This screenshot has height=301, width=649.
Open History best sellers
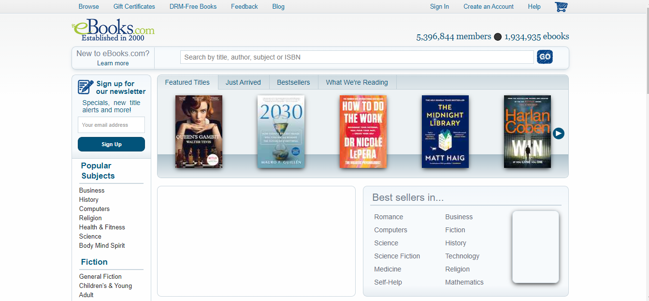point(456,243)
